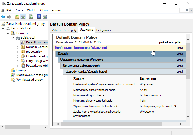Hide the Konfiguracja komputera section via ukryj
Image resolution: width=193 pixels, height=135 pixels.
point(180,48)
